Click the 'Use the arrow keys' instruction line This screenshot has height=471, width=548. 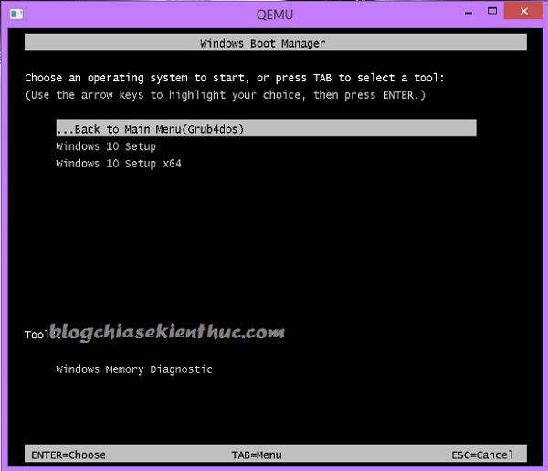pyautogui.click(x=226, y=95)
